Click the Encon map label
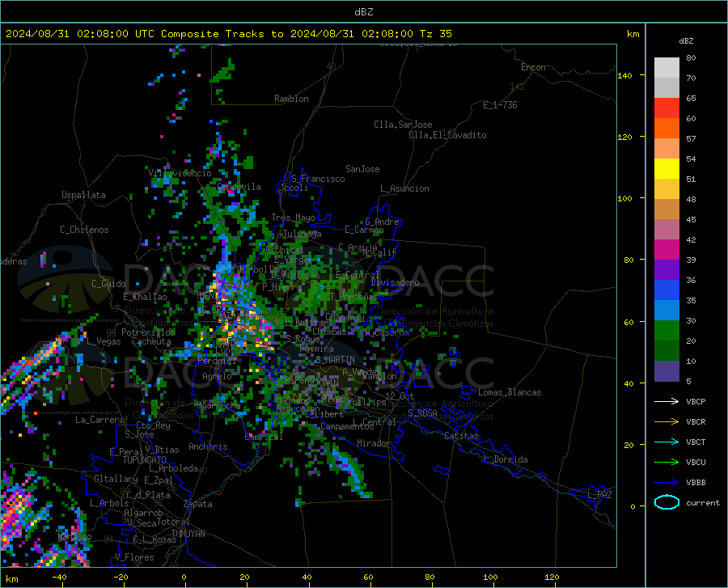The height and width of the screenshot is (588, 728). coord(533,67)
